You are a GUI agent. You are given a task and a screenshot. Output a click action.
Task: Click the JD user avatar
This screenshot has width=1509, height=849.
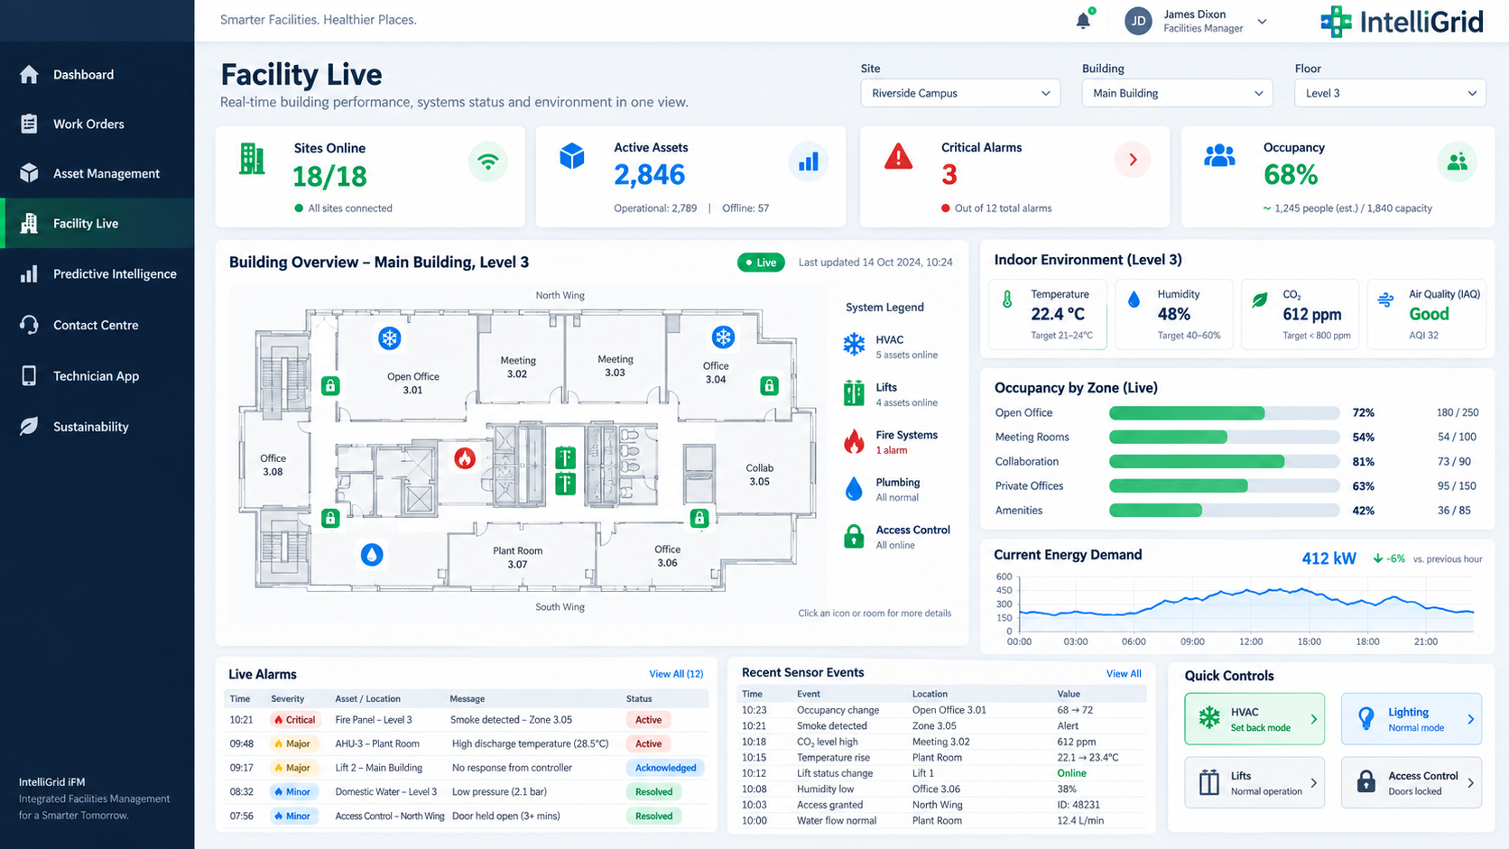click(1139, 21)
